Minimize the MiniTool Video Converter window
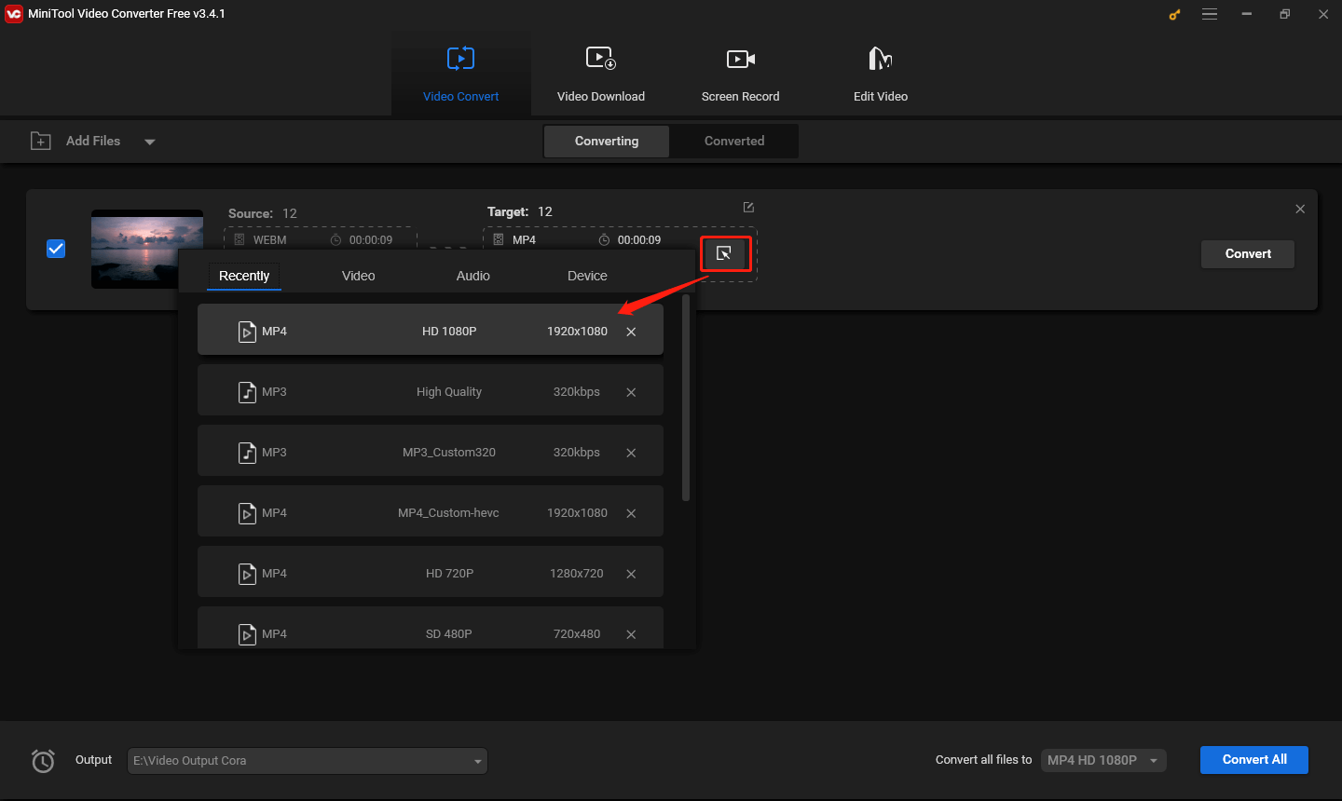Screen dimensions: 1342x801 point(1247,14)
